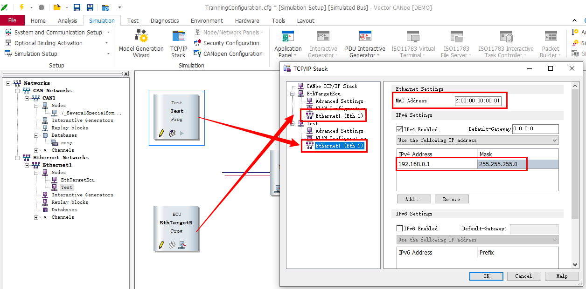Switch to the Diagnostics tab
The image size is (586, 289).
tap(165, 20)
